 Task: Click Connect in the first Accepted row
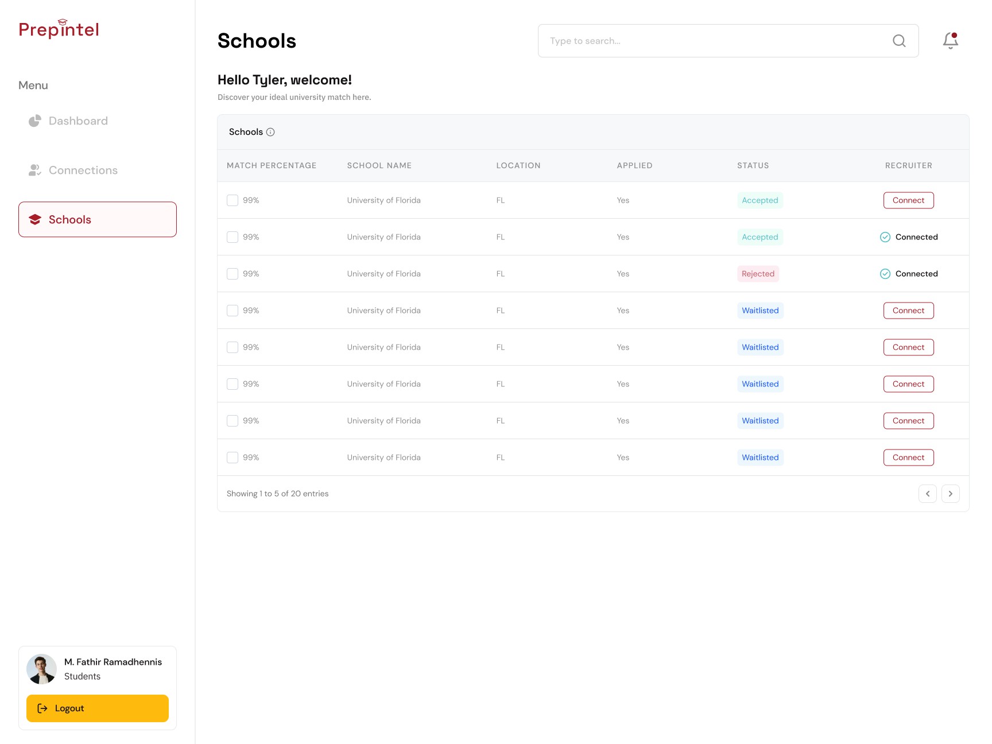click(x=909, y=200)
